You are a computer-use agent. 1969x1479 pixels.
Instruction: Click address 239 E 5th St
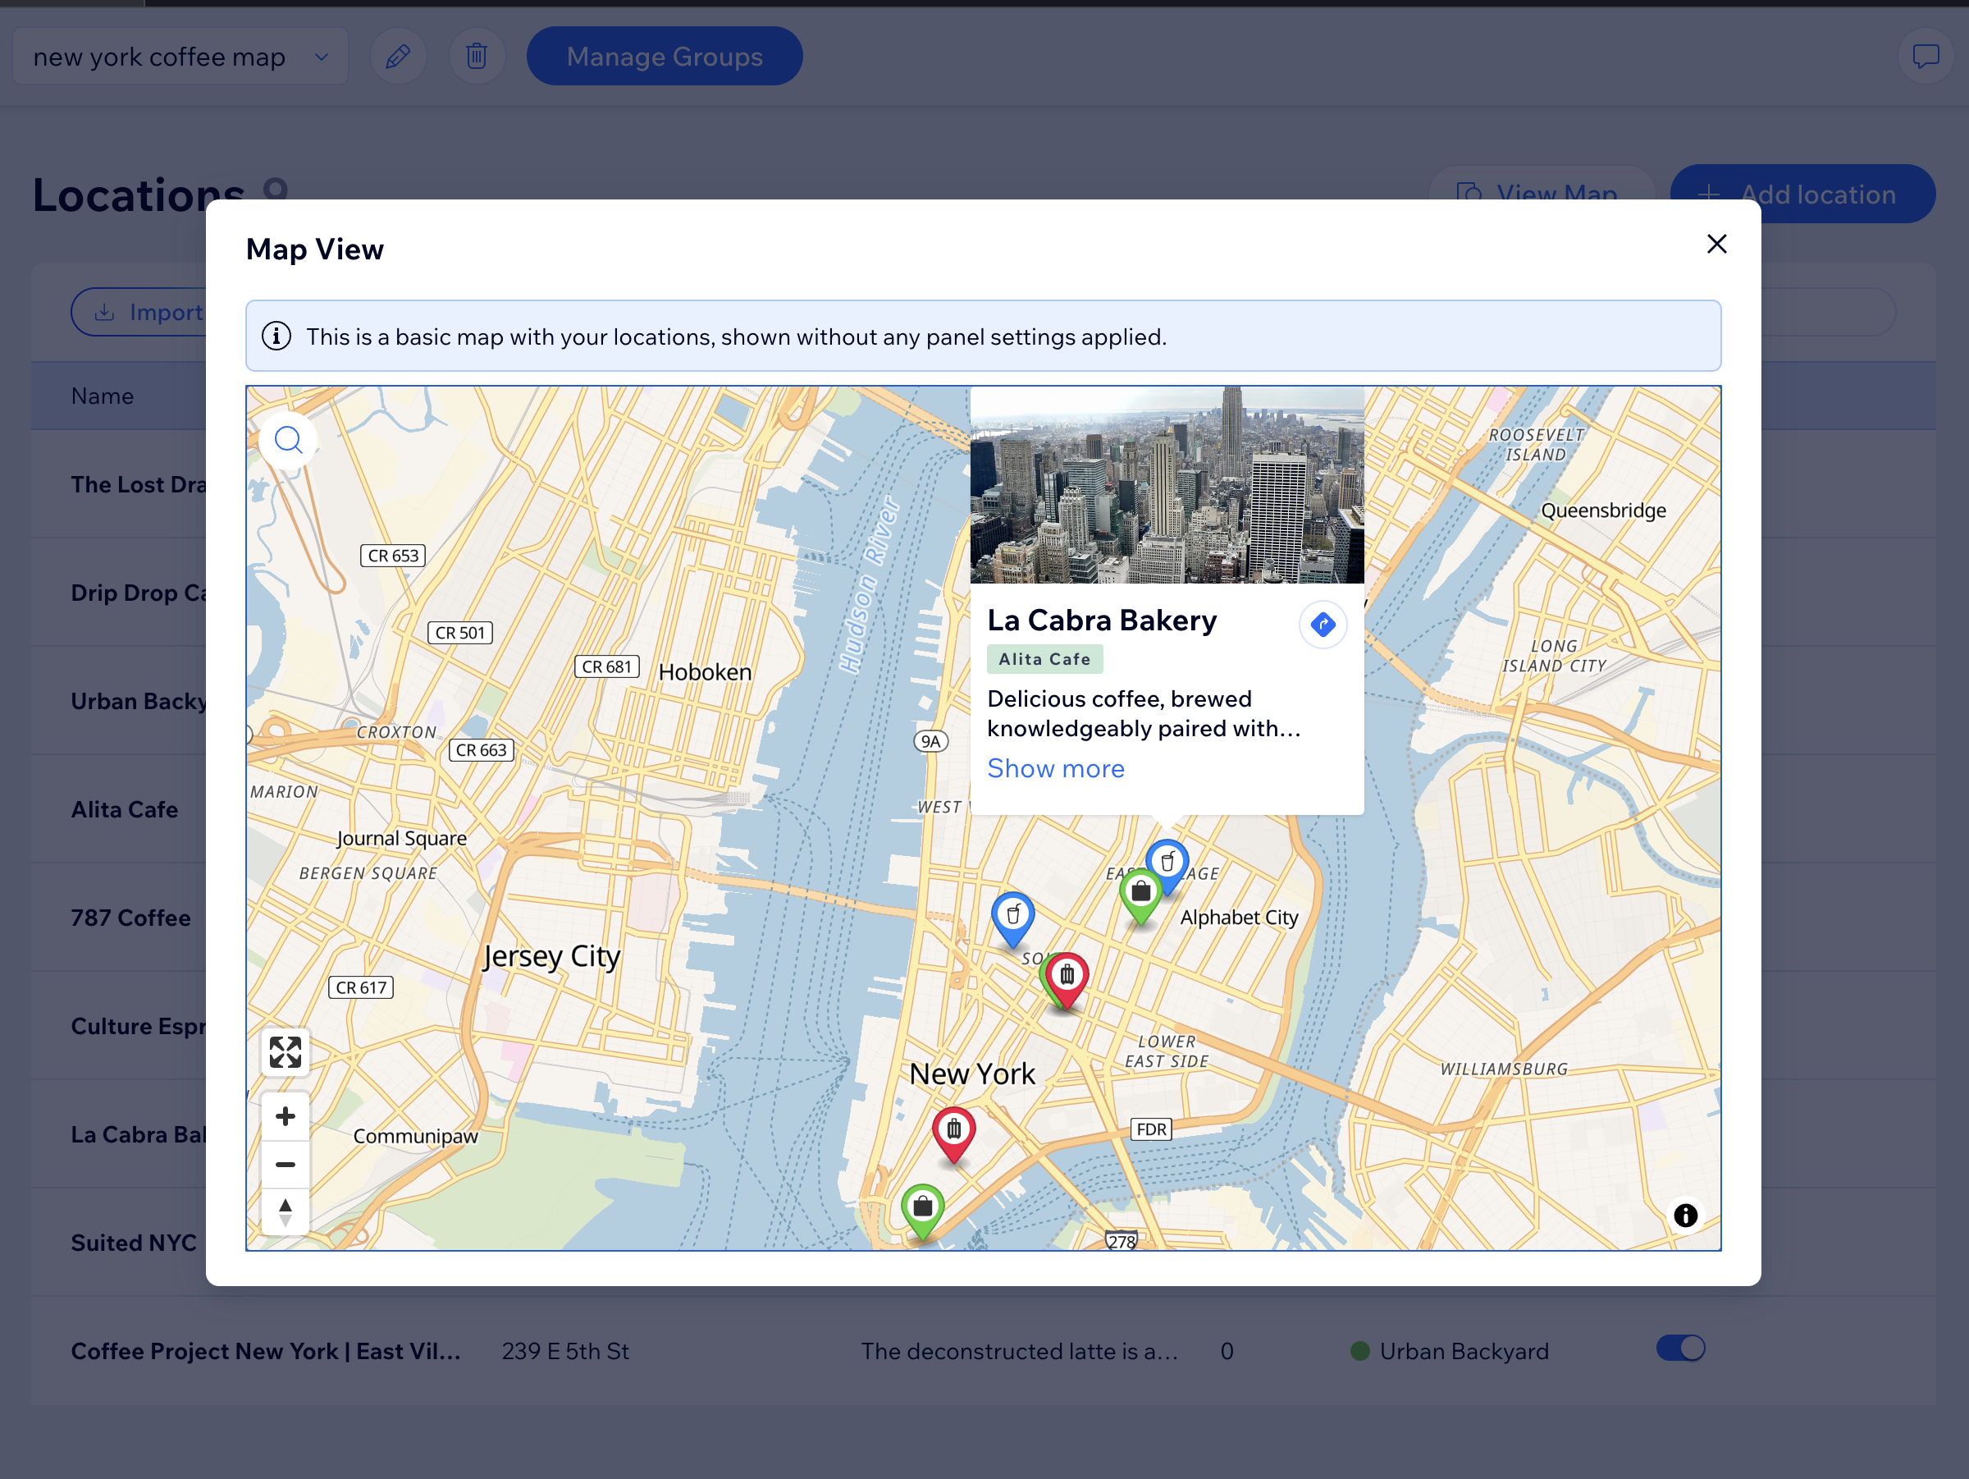coord(565,1351)
